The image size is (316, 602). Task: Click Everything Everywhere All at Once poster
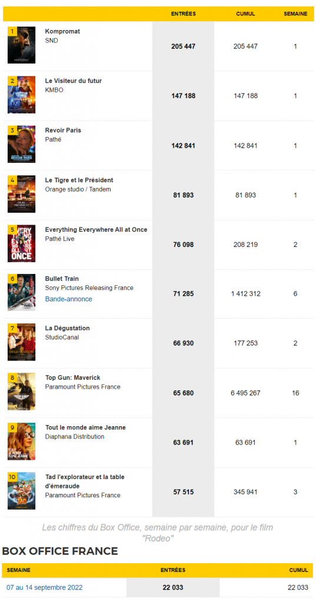tap(22, 243)
